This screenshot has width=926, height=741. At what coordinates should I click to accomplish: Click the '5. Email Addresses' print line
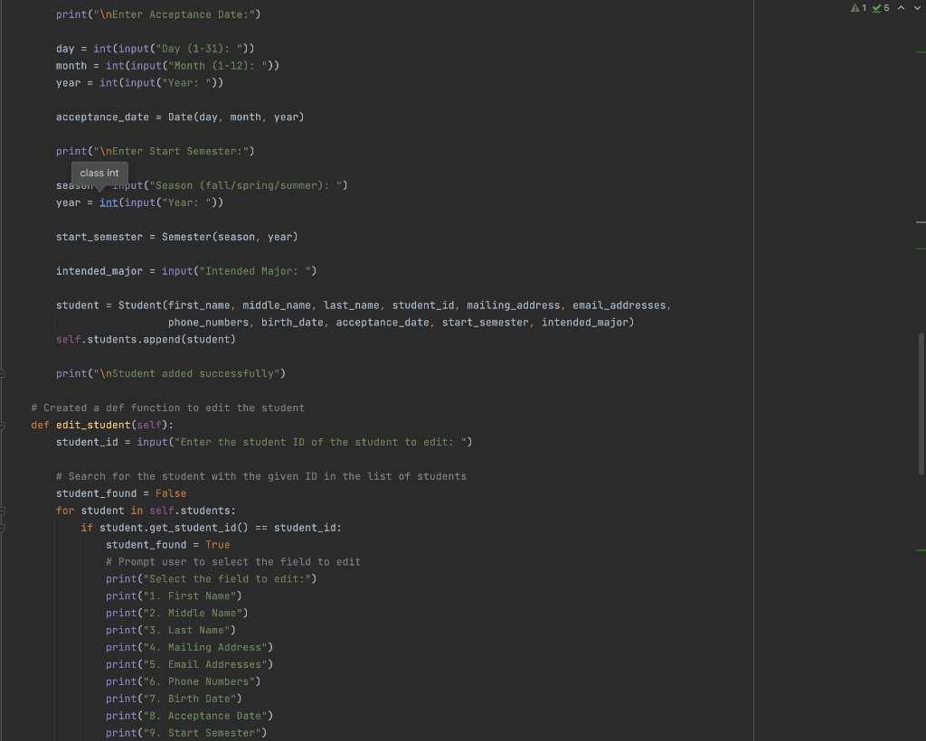[190, 664]
